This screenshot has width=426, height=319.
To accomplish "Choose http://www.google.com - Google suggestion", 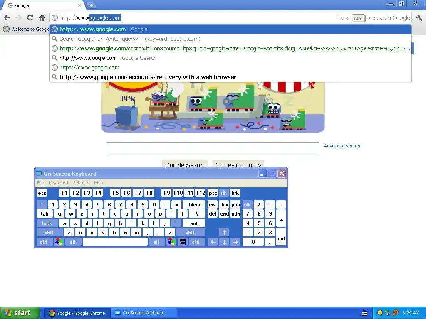I will [230, 29].
